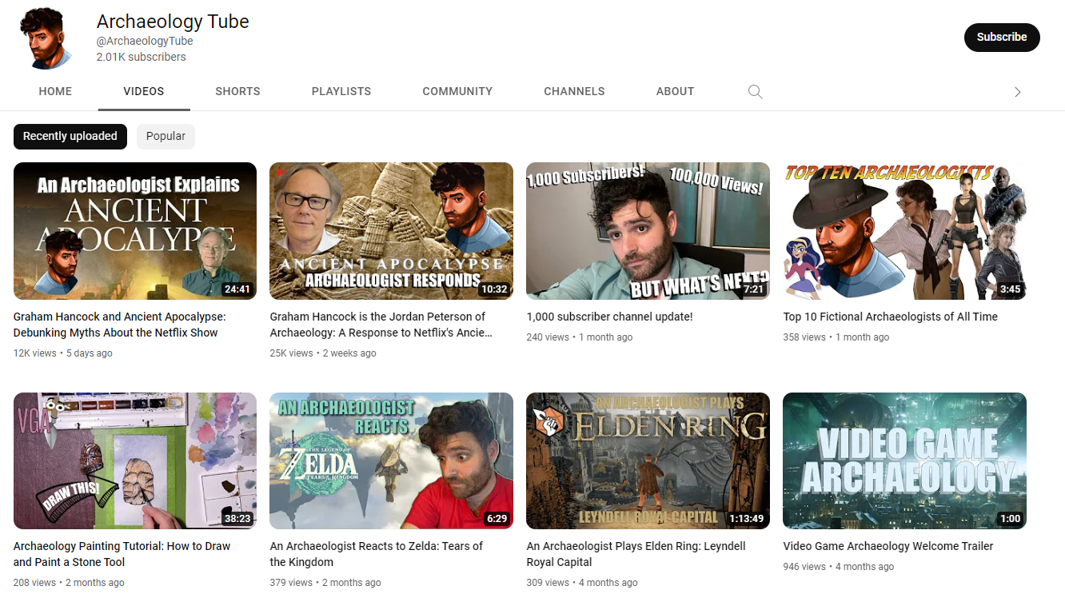This screenshot has height=598, width=1065.
Task: Open the Top Ten Archaeologists thumbnail
Action: tap(904, 231)
